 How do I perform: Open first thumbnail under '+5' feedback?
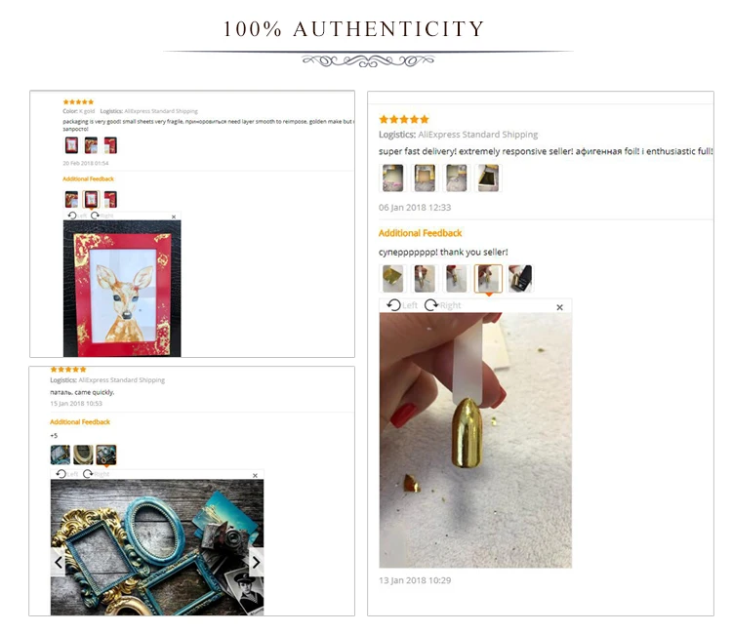[x=61, y=455]
